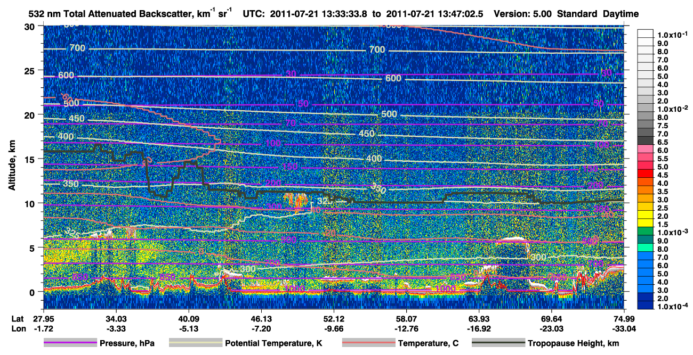Click longitude value -12.76
This screenshot has height=355, width=693.
(406, 328)
